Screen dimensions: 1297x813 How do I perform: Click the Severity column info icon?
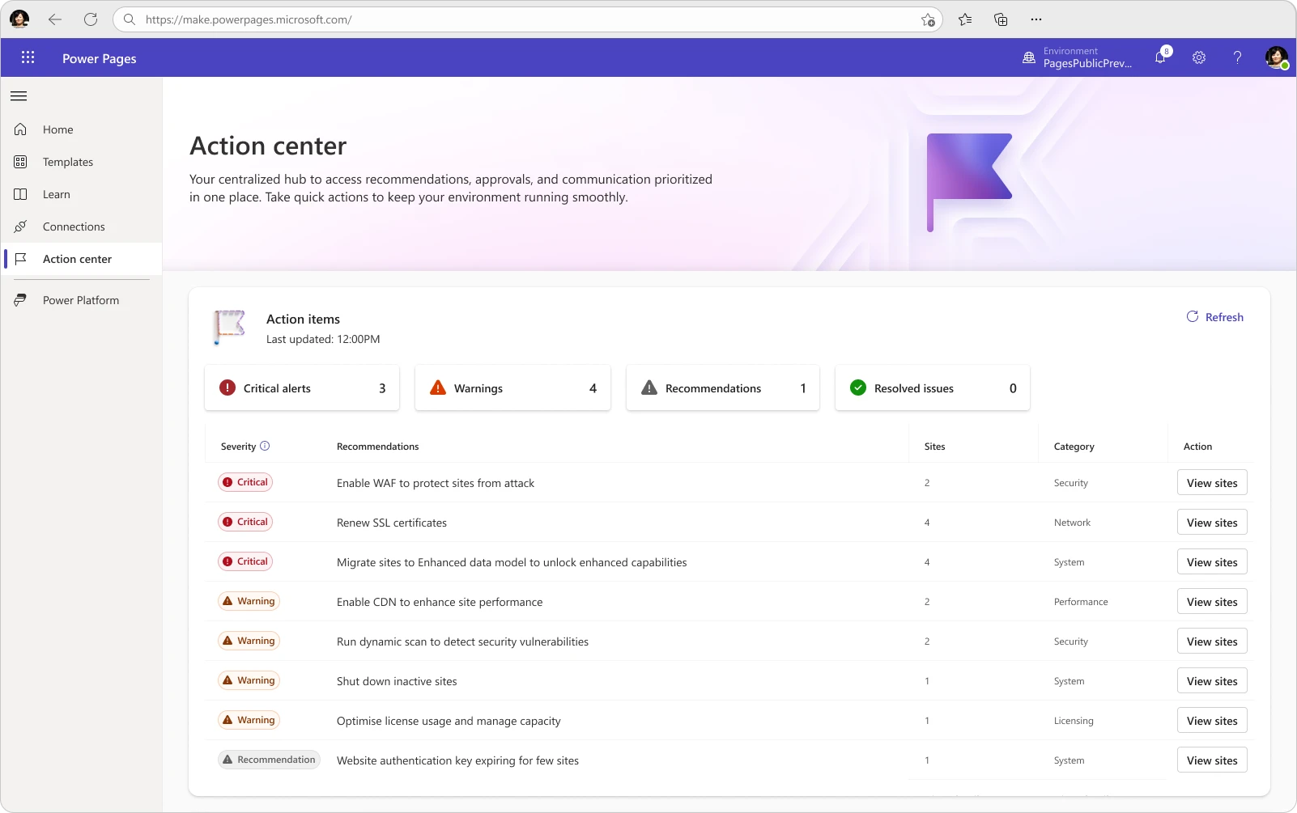coord(265,446)
